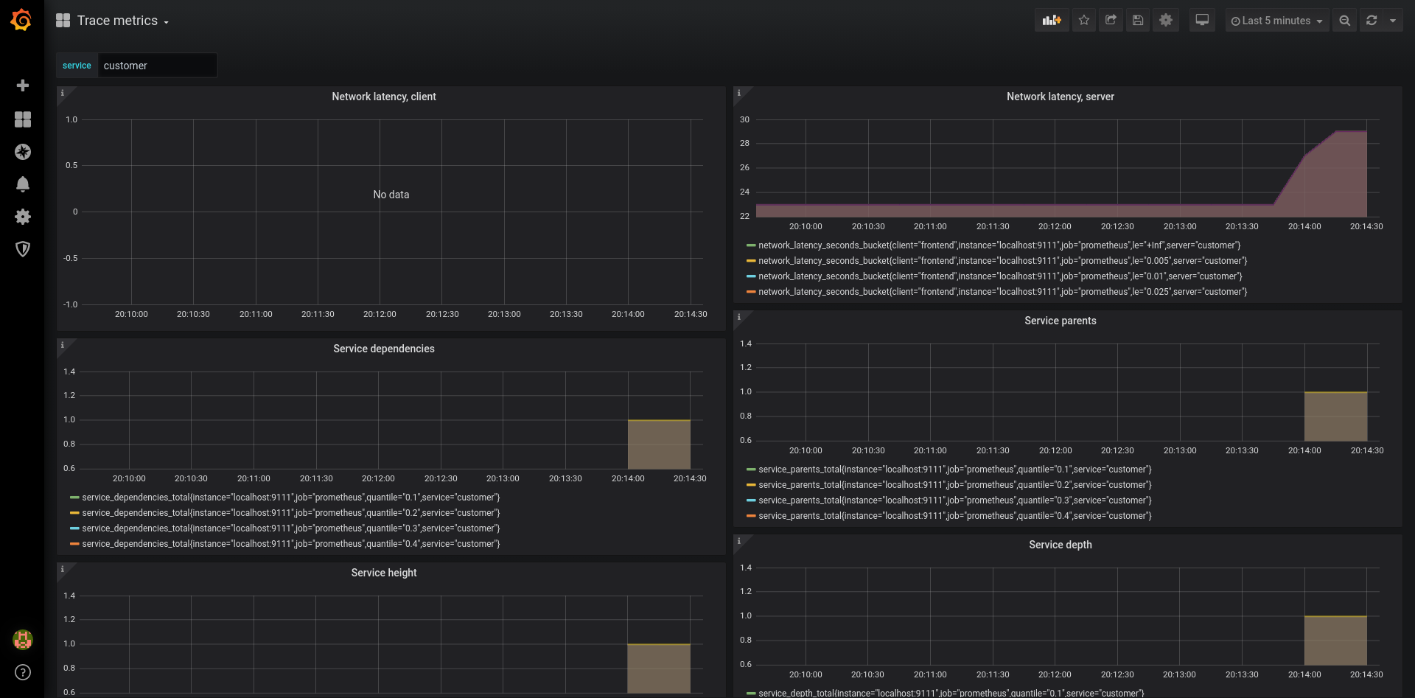Show info for Network latency, server panel
1415x698 pixels.
[738, 93]
